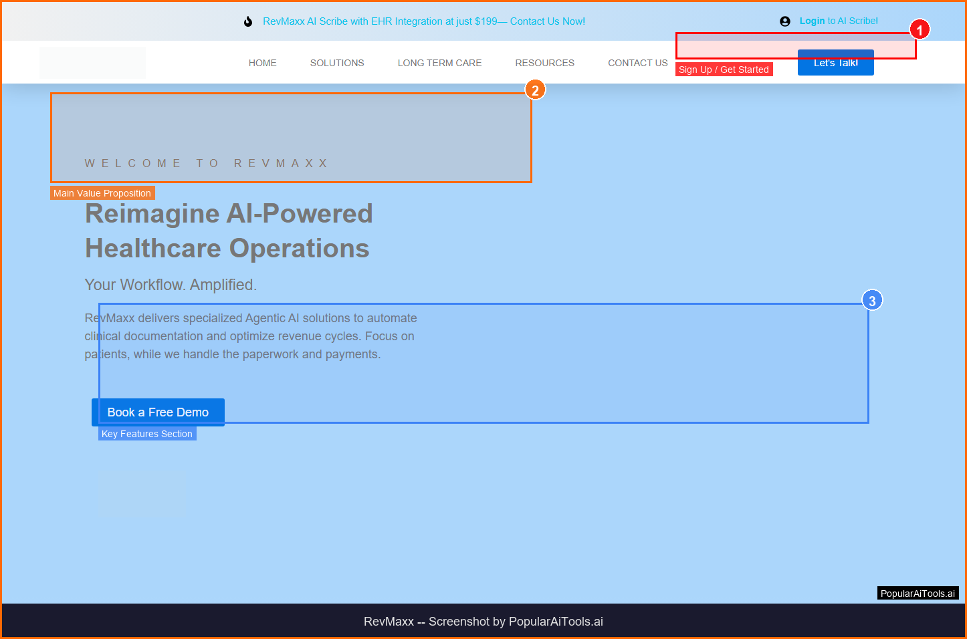Click the blue annotation badge numbered 3
The width and height of the screenshot is (967, 639).
[872, 301]
